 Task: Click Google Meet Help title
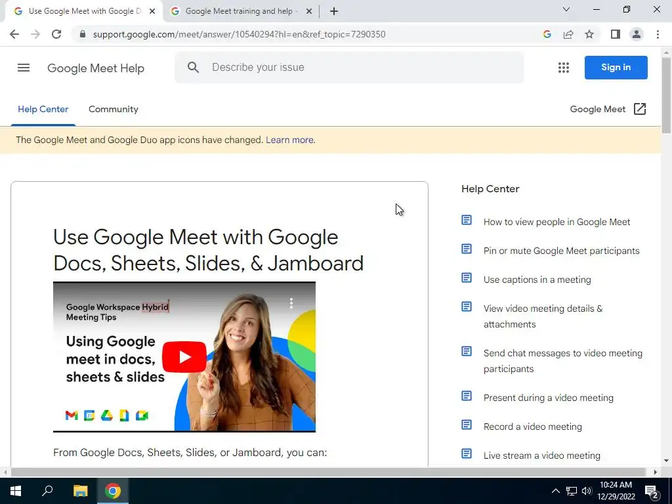(x=96, y=68)
